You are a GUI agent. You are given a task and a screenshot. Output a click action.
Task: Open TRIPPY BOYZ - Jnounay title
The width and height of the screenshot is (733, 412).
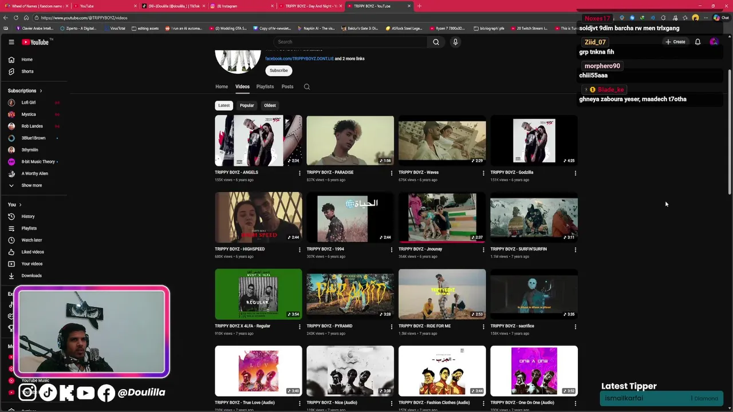(x=420, y=249)
